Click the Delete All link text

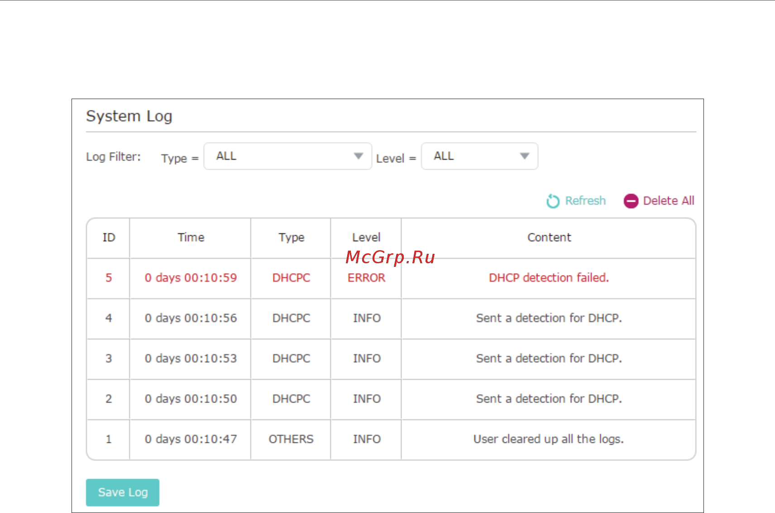[669, 201]
